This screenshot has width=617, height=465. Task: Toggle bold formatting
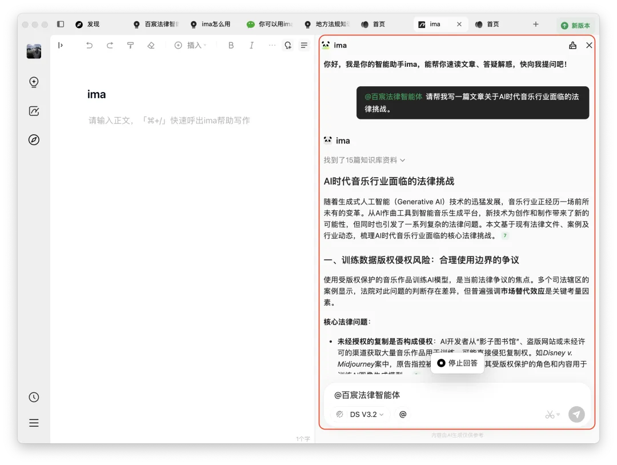[x=231, y=45]
